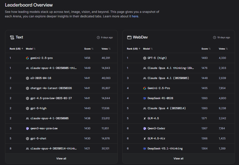Click the Qwen icon beside qwen3-max-preview
Screen dimensions: 239x165
pos(27,129)
